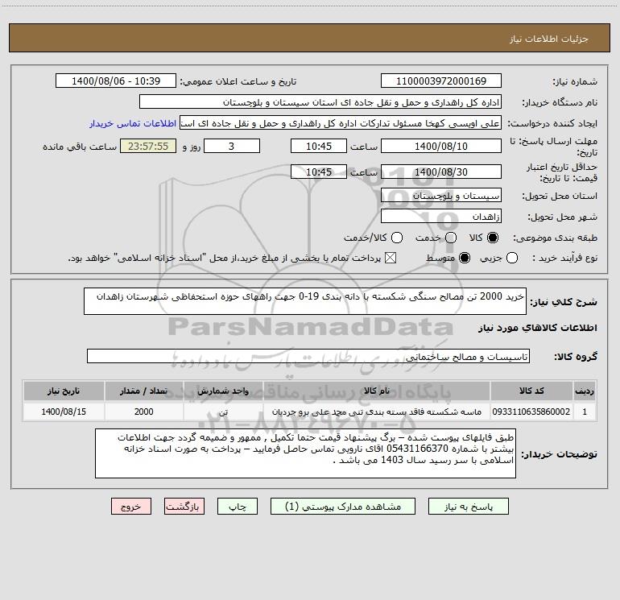The image size is (620, 600).
Task: Open اطلاعات تماس خریدار link
Action: (x=133, y=123)
